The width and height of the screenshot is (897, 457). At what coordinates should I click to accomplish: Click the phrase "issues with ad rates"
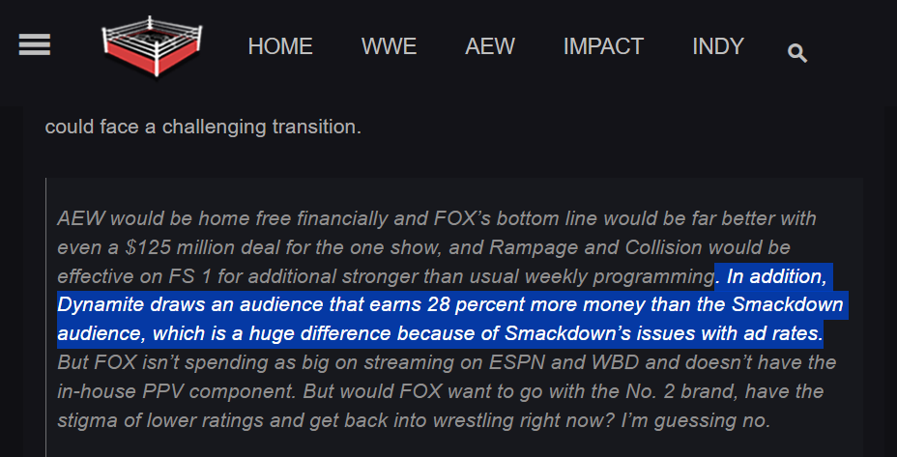[738, 335]
